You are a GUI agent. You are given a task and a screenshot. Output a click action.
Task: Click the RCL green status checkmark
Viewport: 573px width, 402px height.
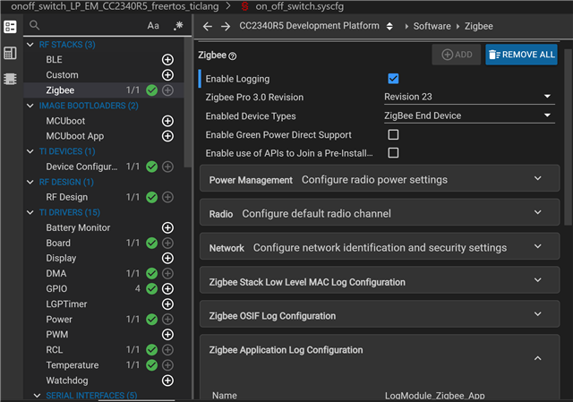point(151,350)
